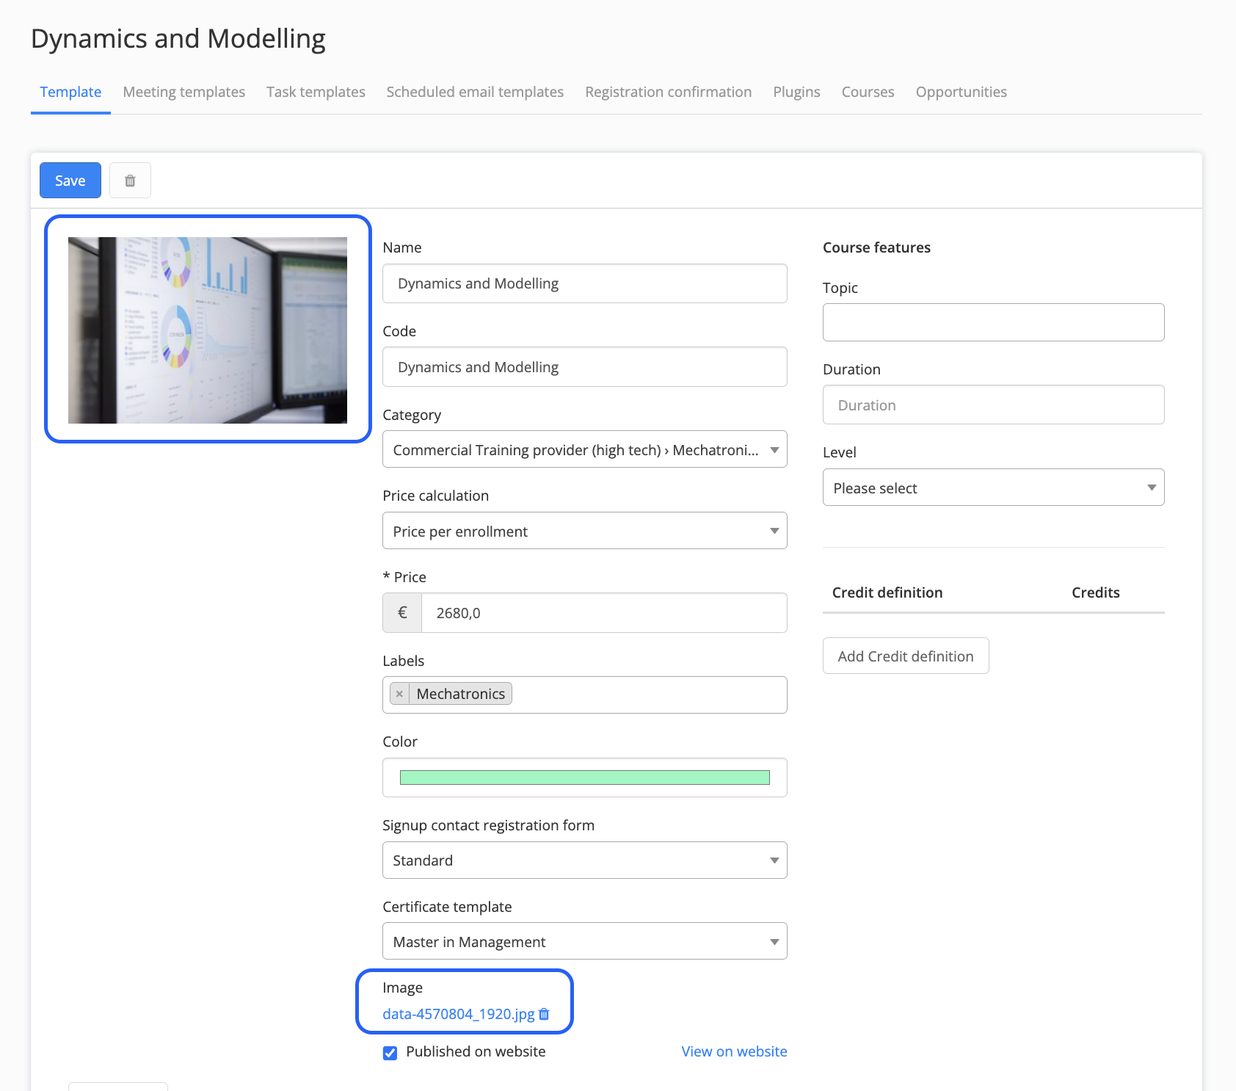
Task: Open the Task templates tab
Action: 316,92
